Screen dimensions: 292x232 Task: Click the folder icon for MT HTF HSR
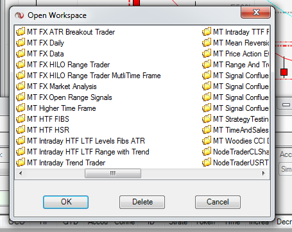click(21, 130)
